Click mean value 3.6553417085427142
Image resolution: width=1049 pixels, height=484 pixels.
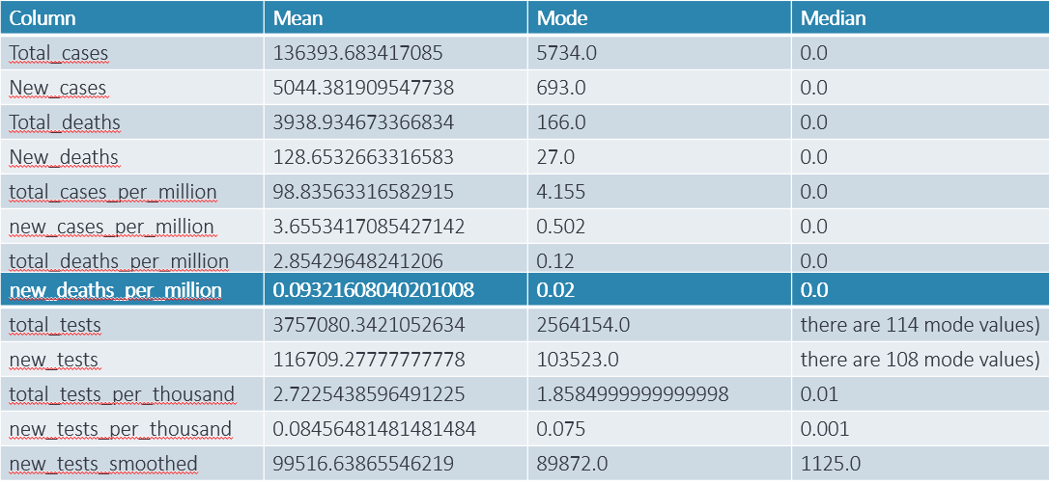coord(368,227)
